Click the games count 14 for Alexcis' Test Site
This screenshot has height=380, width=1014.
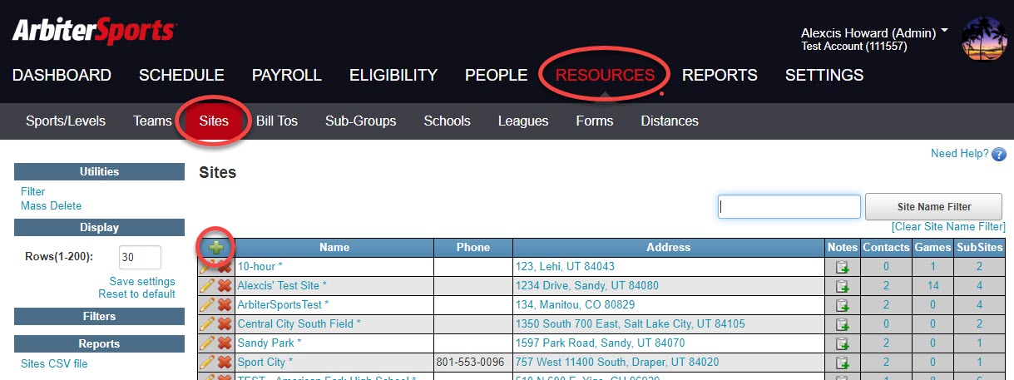pos(932,286)
